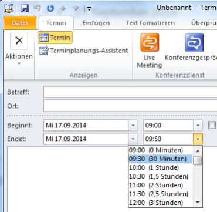Switch to Text formatieren tab
This screenshot has width=217, height=212.
tap(150, 23)
